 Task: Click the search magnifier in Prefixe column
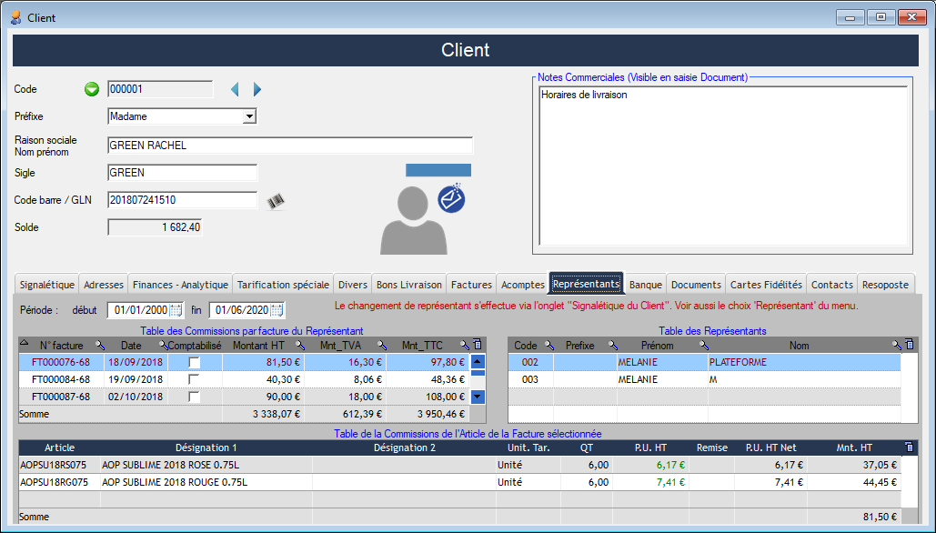point(612,346)
